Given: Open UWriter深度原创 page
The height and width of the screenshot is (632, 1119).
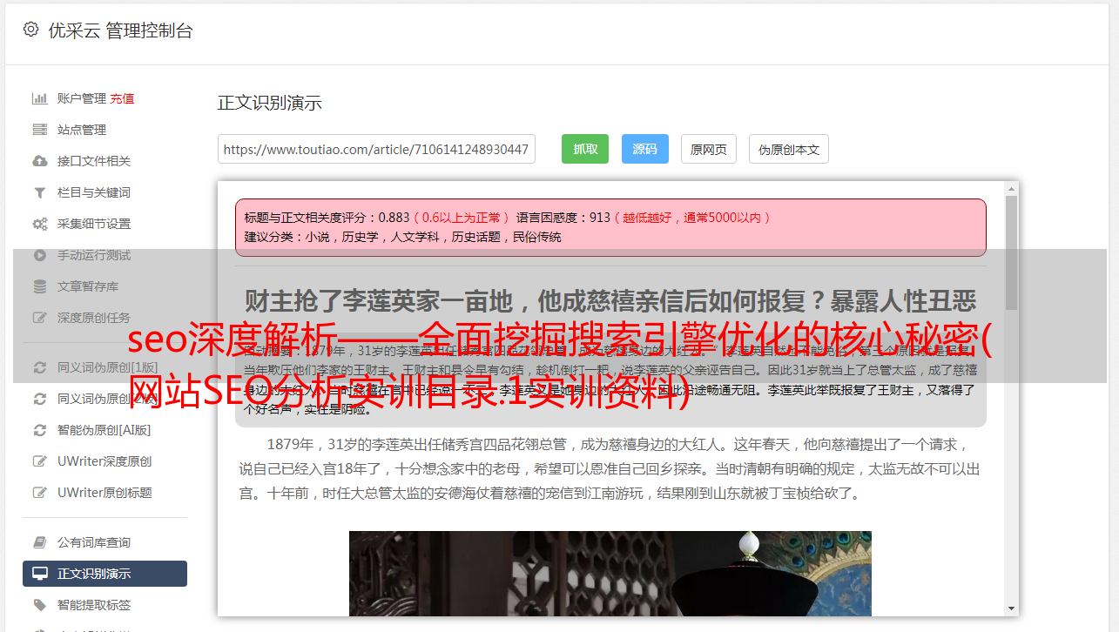Looking at the screenshot, I should (104, 461).
